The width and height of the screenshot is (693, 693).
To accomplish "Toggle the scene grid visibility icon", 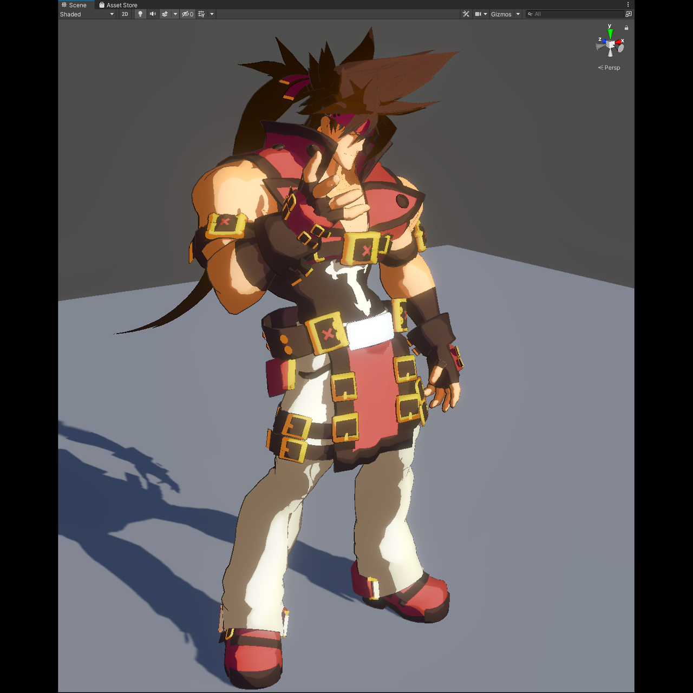I will pos(201,14).
